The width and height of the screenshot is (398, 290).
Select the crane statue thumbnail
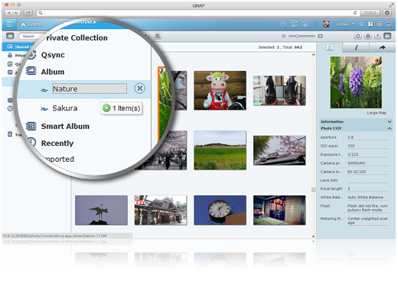click(x=101, y=210)
